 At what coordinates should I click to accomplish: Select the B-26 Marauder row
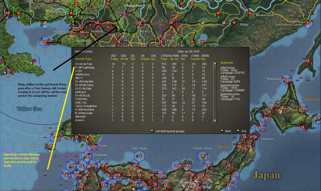pos(141,113)
